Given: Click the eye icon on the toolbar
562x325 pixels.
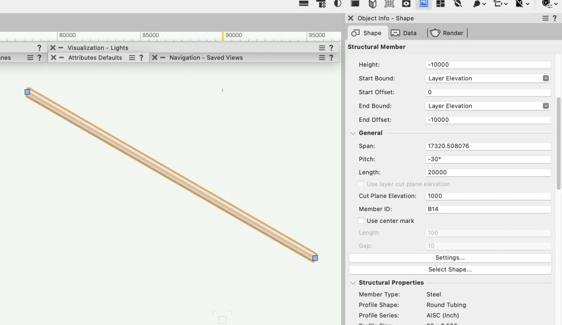Looking at the screenshot, I should tap(406, 4).
